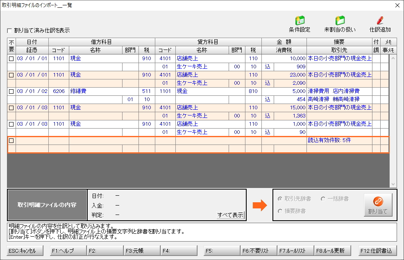Select 清掃費用 店内清掃費 summary cell
The width and height of the screenshot is (404, 260).
(x=339, y=91)
